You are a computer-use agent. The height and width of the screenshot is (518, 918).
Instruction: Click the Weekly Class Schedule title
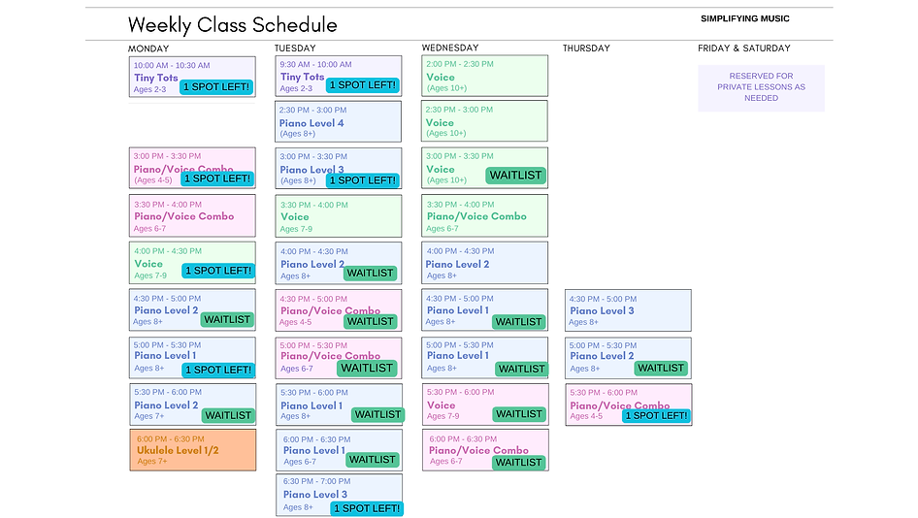(233, 25)
